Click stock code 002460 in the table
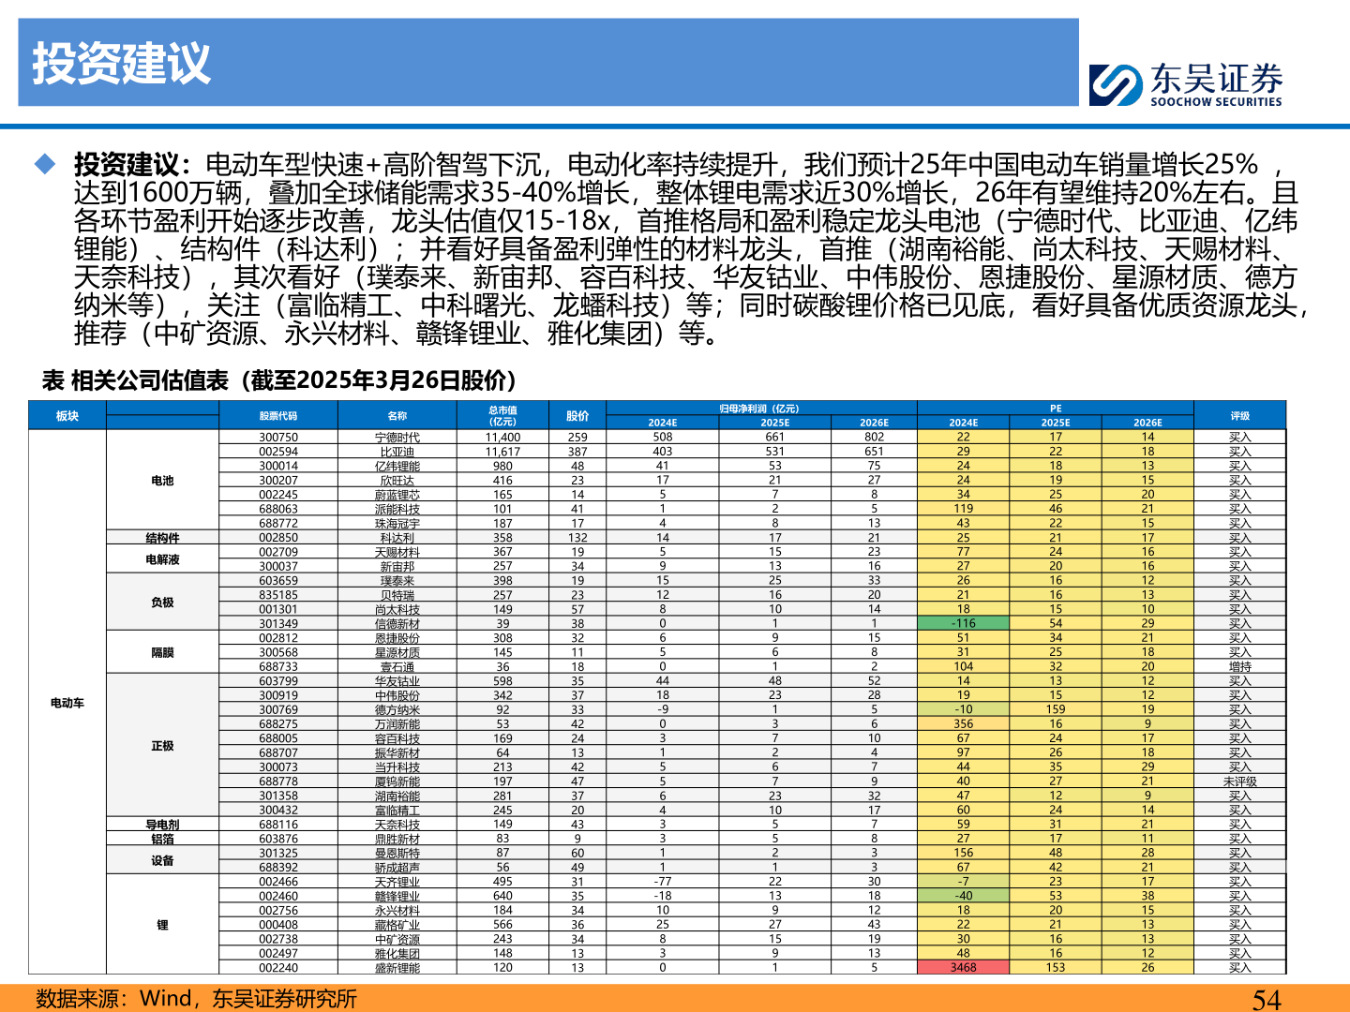Image resolution: width=1350 pixels, height=1012 pixels. point(278,896)
